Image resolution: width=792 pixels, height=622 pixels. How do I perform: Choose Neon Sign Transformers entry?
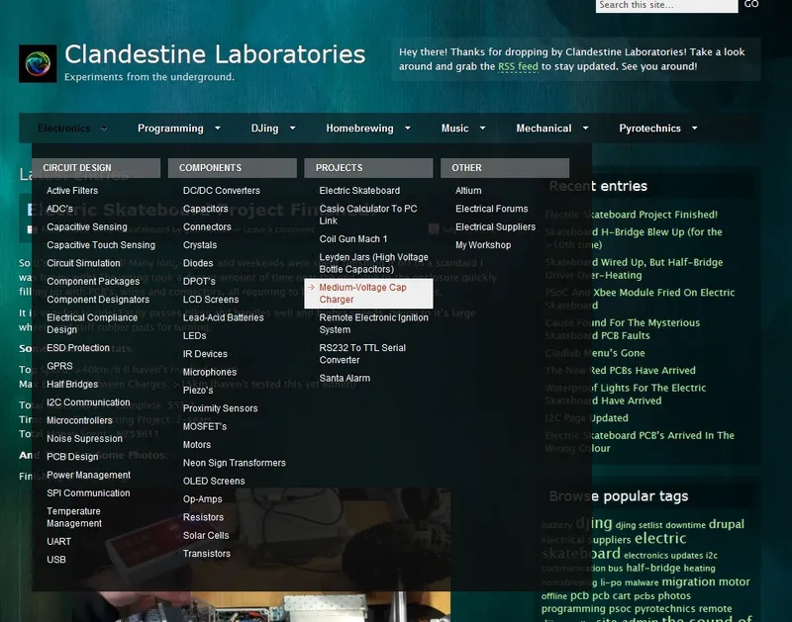coord(234,463)
